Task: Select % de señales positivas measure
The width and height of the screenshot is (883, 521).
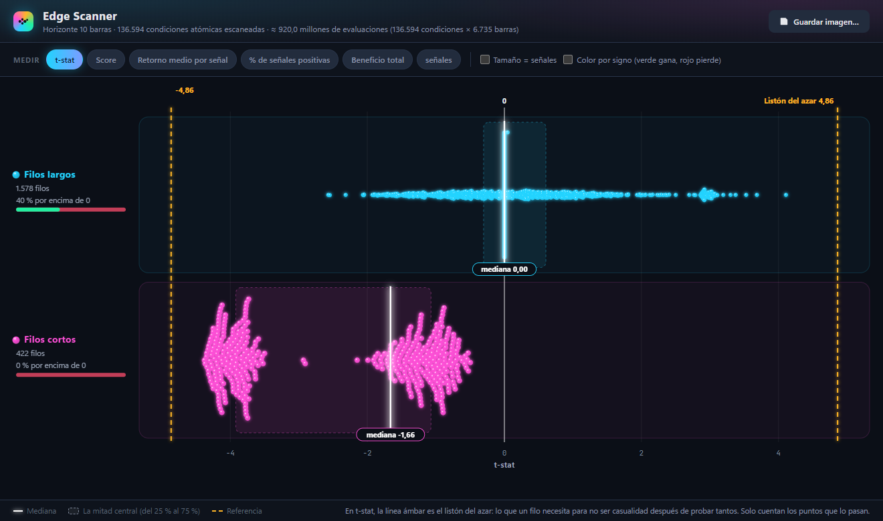Action: tap(290, 59)
